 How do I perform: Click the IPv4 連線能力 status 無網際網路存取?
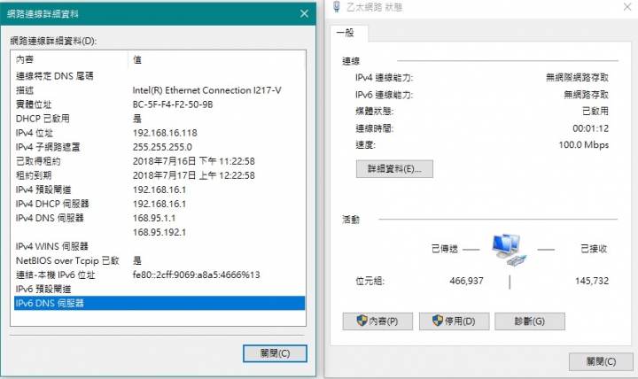578,77
